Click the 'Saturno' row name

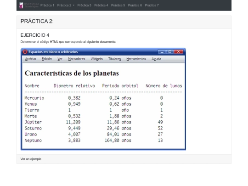(33, 128)
